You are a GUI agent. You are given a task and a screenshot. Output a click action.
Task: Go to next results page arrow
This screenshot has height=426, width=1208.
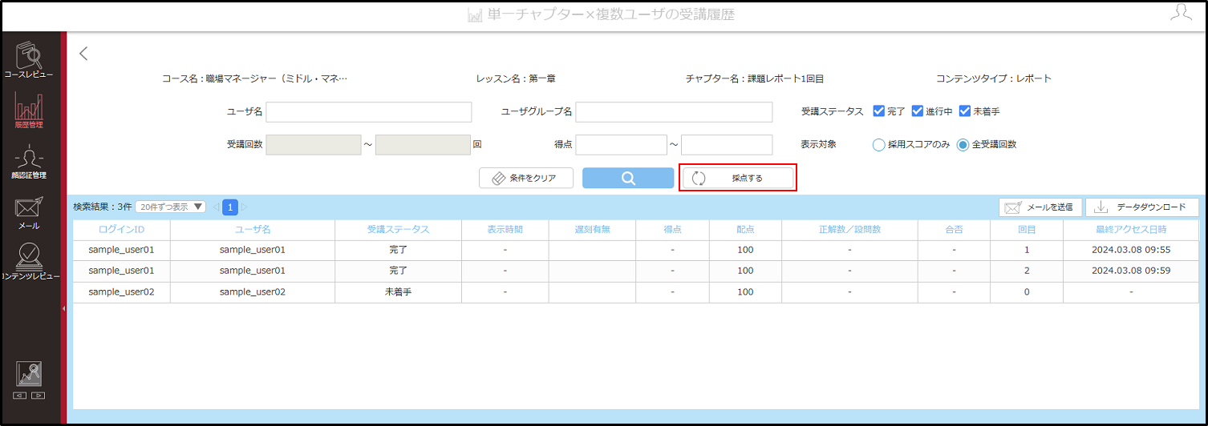[245, 207]
